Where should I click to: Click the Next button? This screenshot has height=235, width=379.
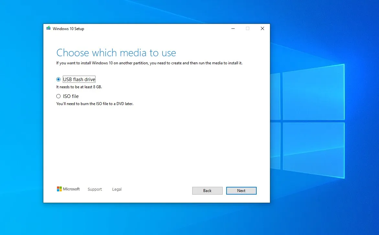point(241,191)
